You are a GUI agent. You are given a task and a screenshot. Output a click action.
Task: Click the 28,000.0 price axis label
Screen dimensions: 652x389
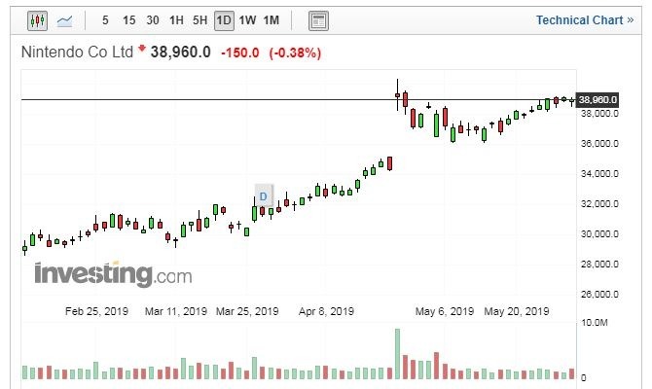(x=599, y=265)
